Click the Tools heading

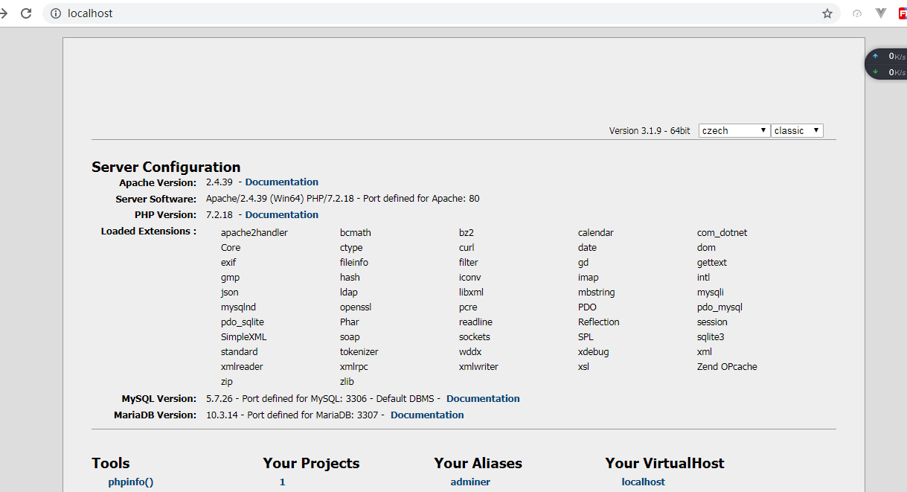(111, 463)
